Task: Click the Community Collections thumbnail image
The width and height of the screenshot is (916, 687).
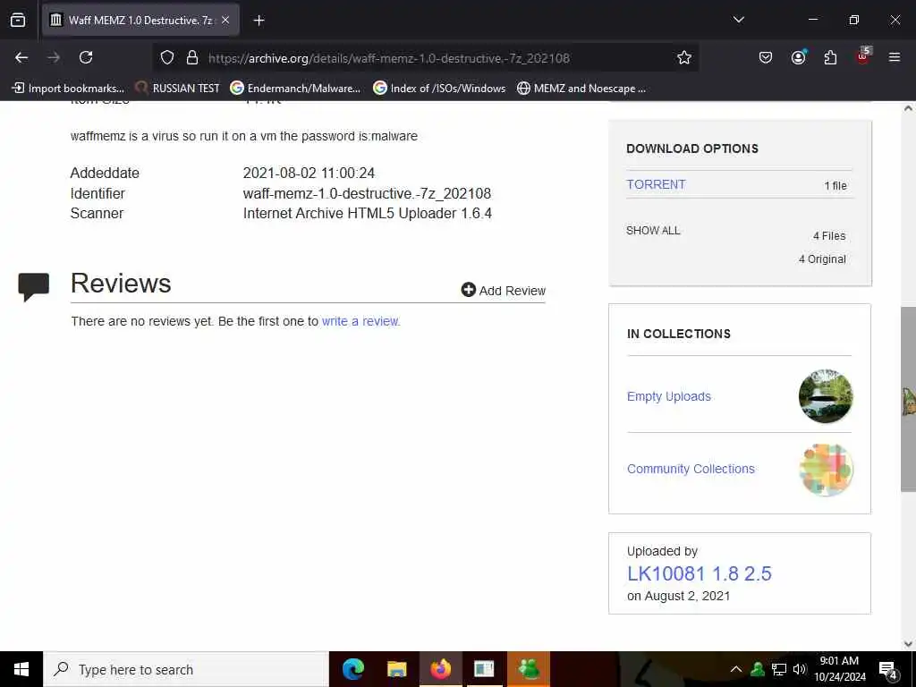Action: pos(826,469)
